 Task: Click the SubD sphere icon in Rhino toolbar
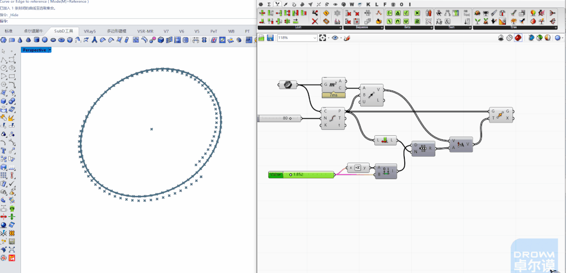coord(45,40)
